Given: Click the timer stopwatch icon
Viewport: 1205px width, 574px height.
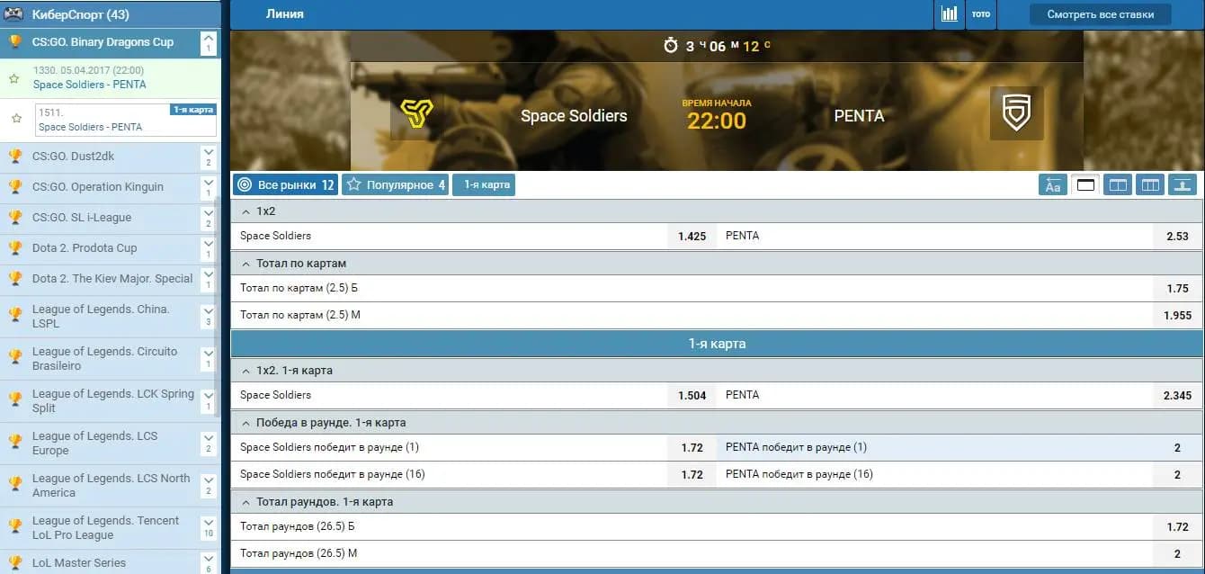Looking at the screenshot, I should coord(671,46).
